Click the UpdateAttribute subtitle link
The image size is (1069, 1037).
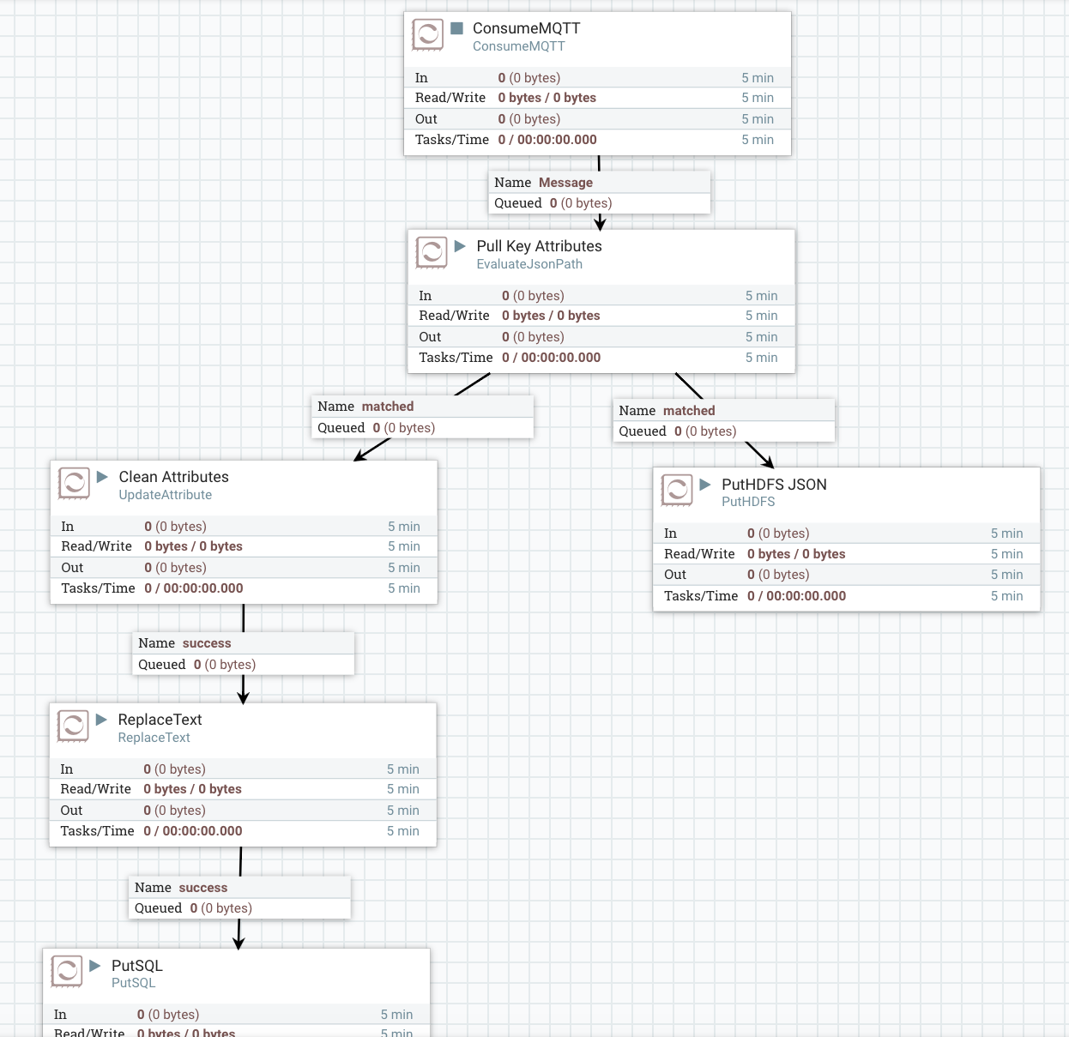(165, 495)
